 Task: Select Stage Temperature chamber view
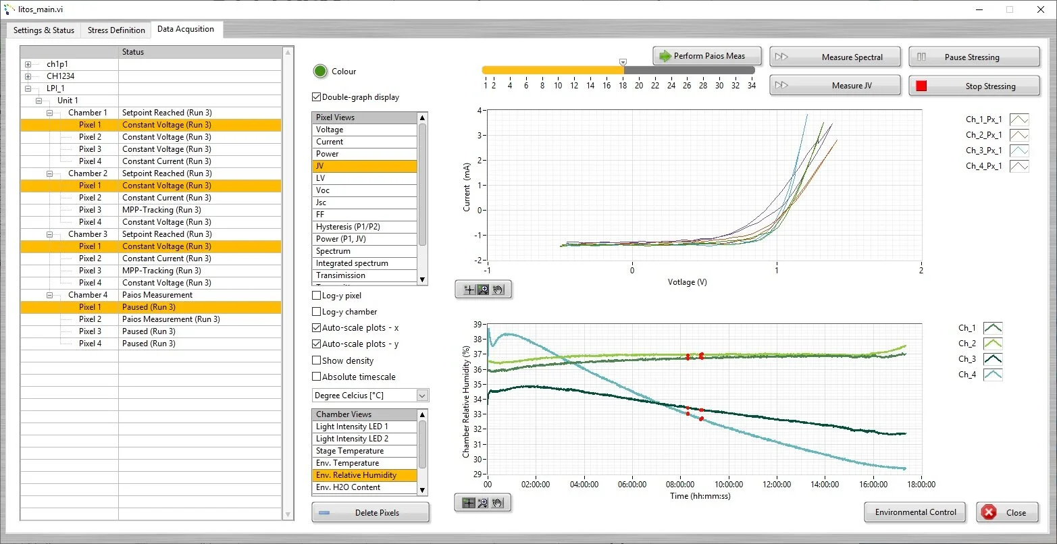point(365,451)
